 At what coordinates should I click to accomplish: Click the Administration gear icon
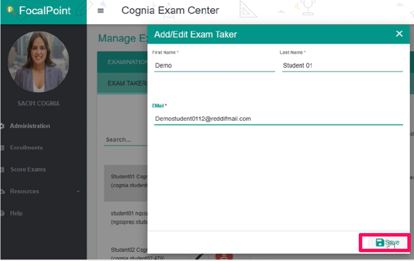(2, 126)
